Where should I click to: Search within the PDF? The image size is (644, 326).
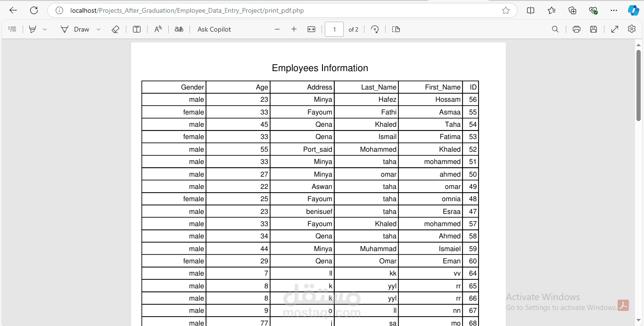(555, 29)
